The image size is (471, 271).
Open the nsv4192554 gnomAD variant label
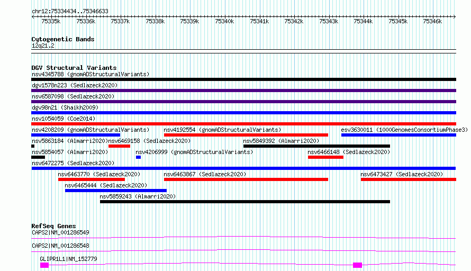pos(222,130)
